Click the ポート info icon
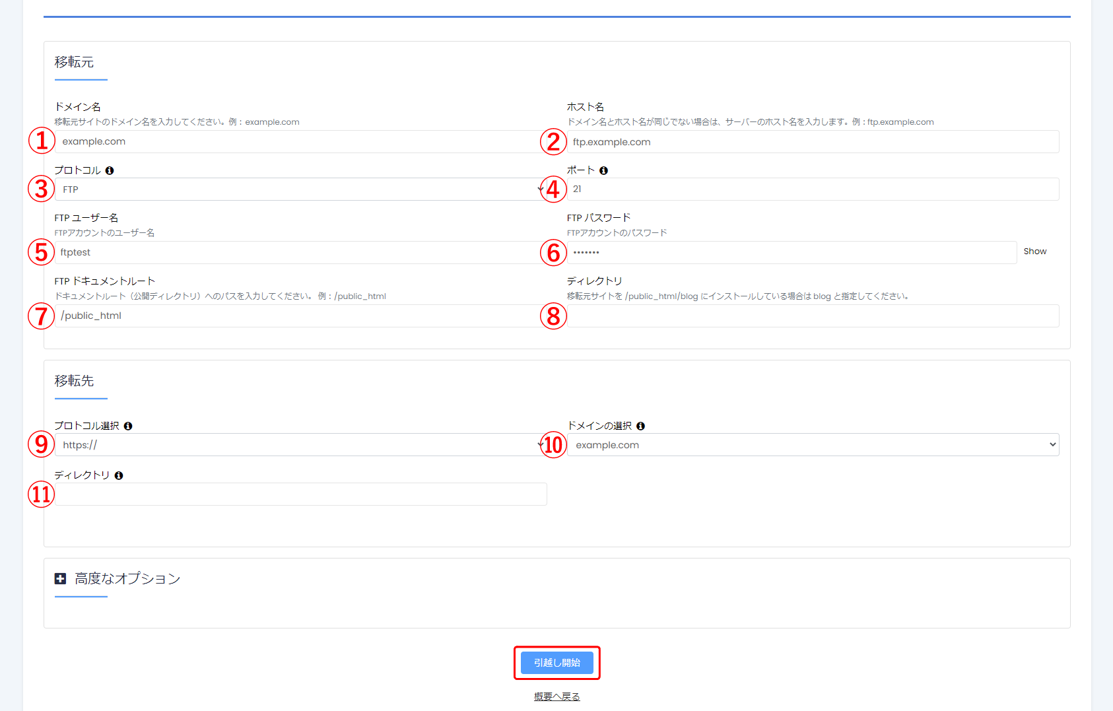 604,170
